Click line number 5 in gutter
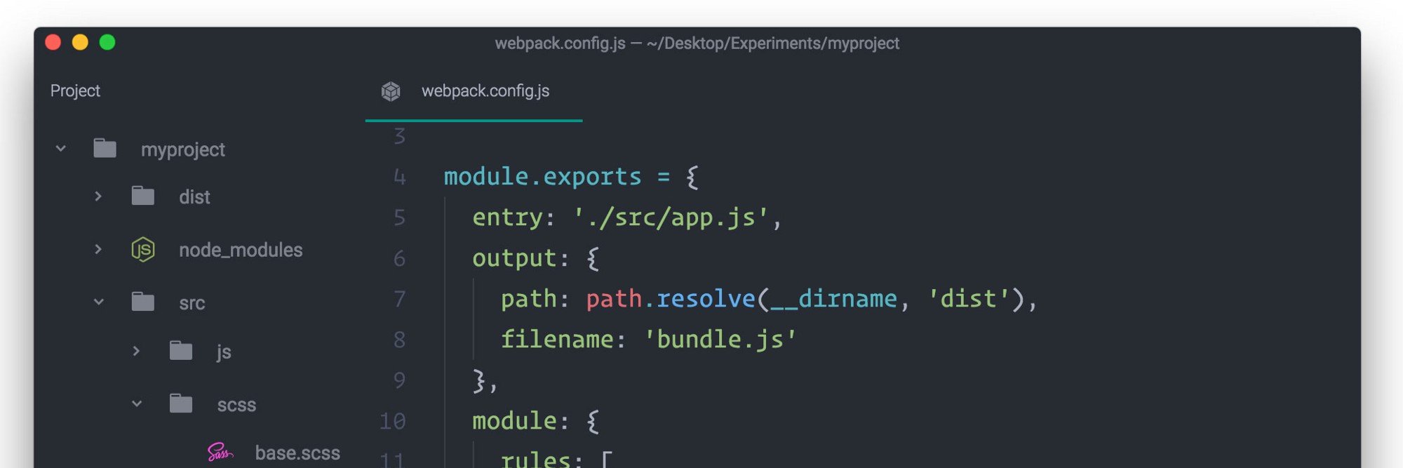The height and width of the screenshot is (468, 1403). pyautogui.click(x=399, y=218)
